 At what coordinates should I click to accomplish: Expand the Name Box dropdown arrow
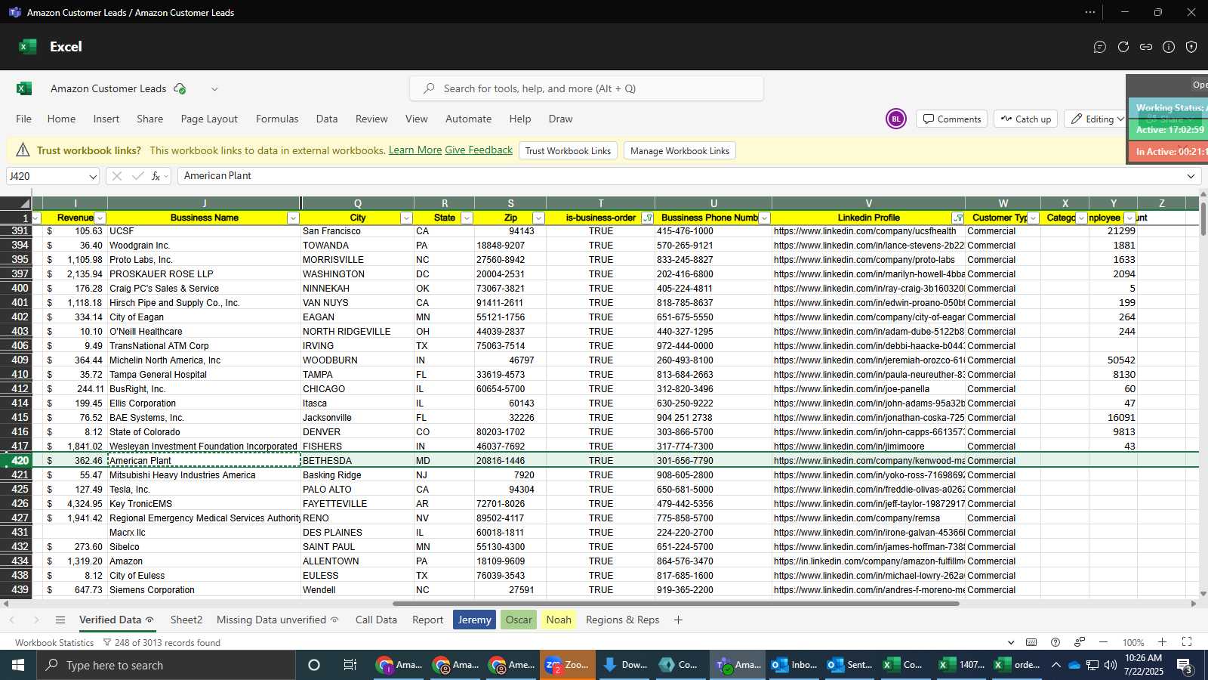coord(93,176)
